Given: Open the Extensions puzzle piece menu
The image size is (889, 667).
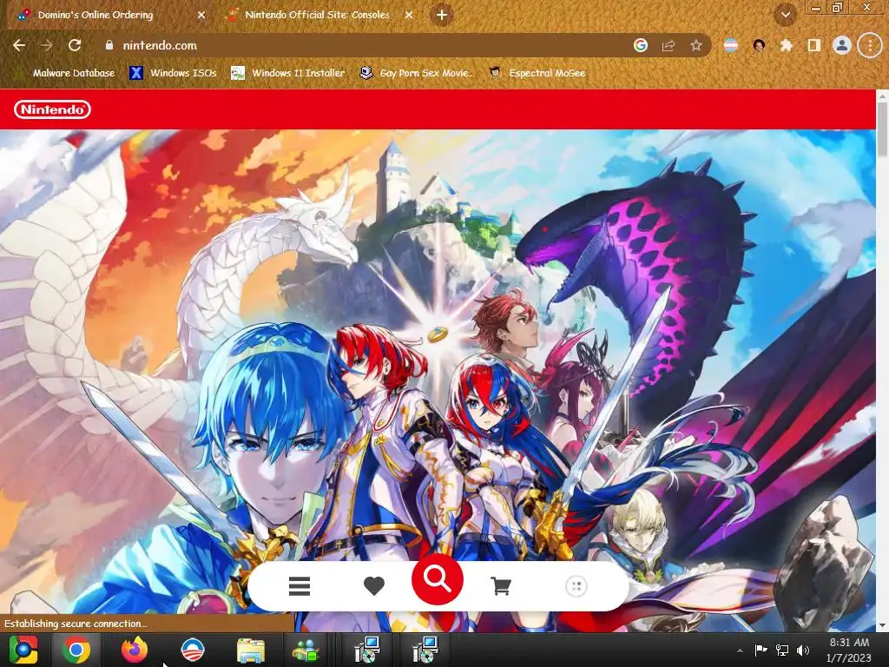Looking at the screenshot, I should click(786, 45).
